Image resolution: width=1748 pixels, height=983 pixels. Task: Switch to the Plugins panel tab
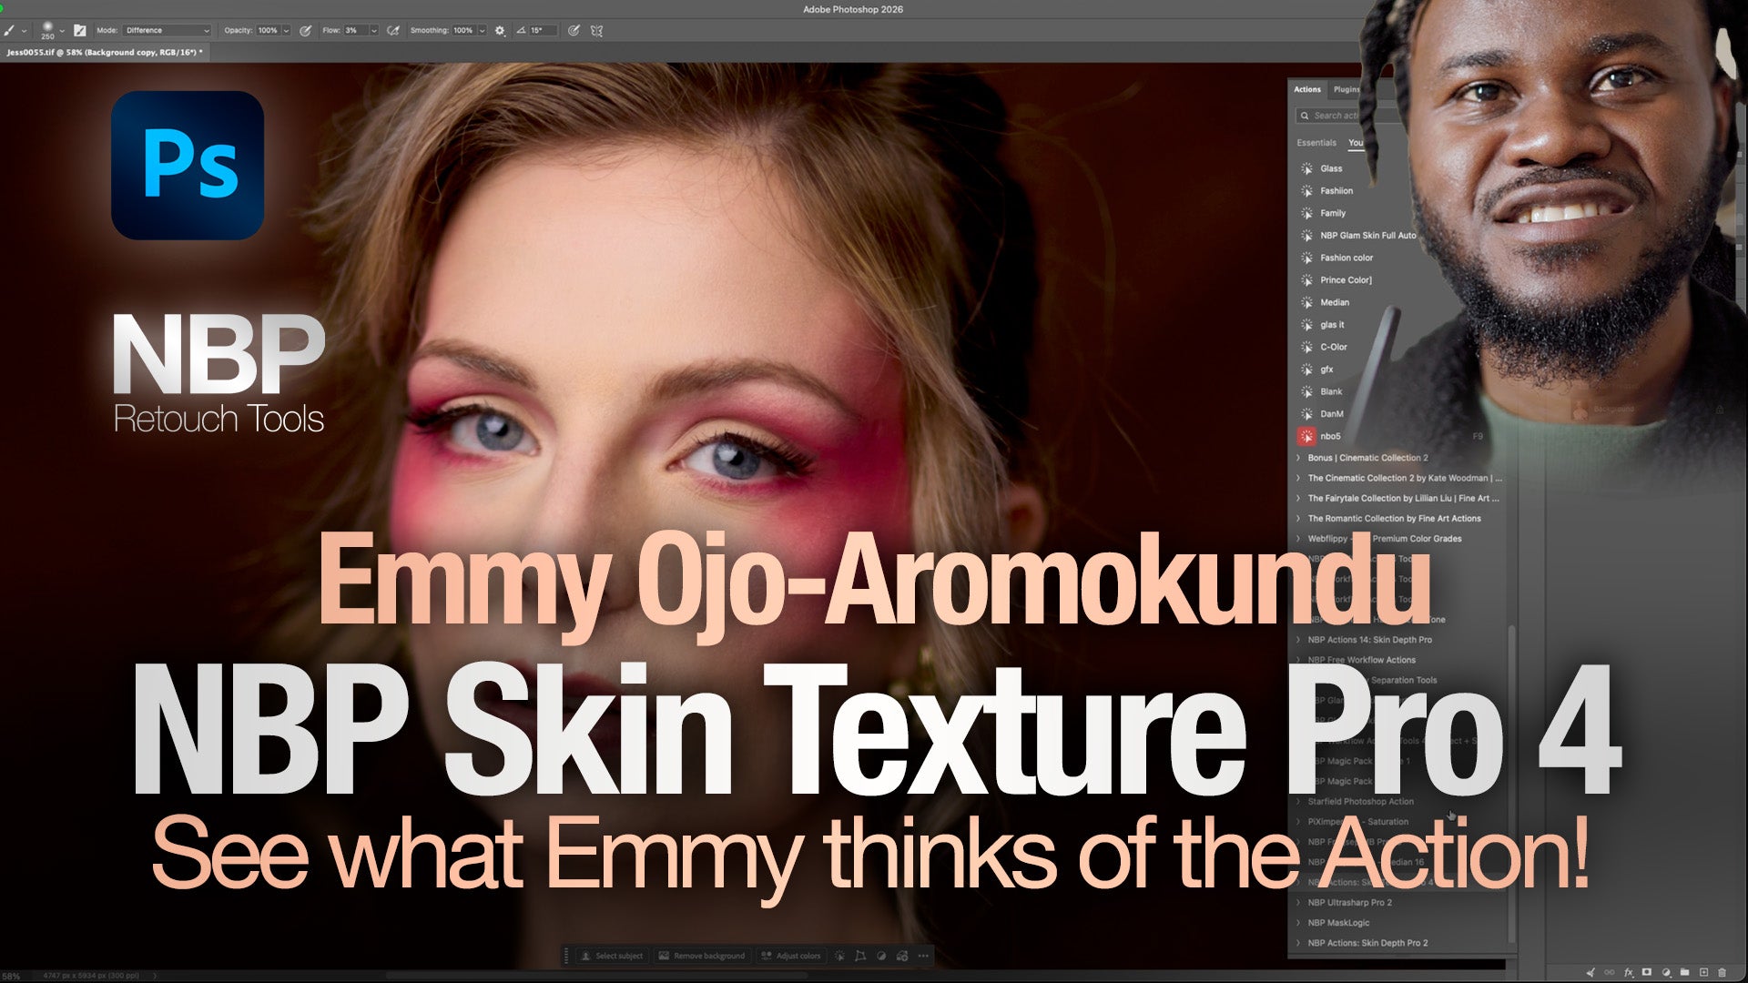[1347, 89]
